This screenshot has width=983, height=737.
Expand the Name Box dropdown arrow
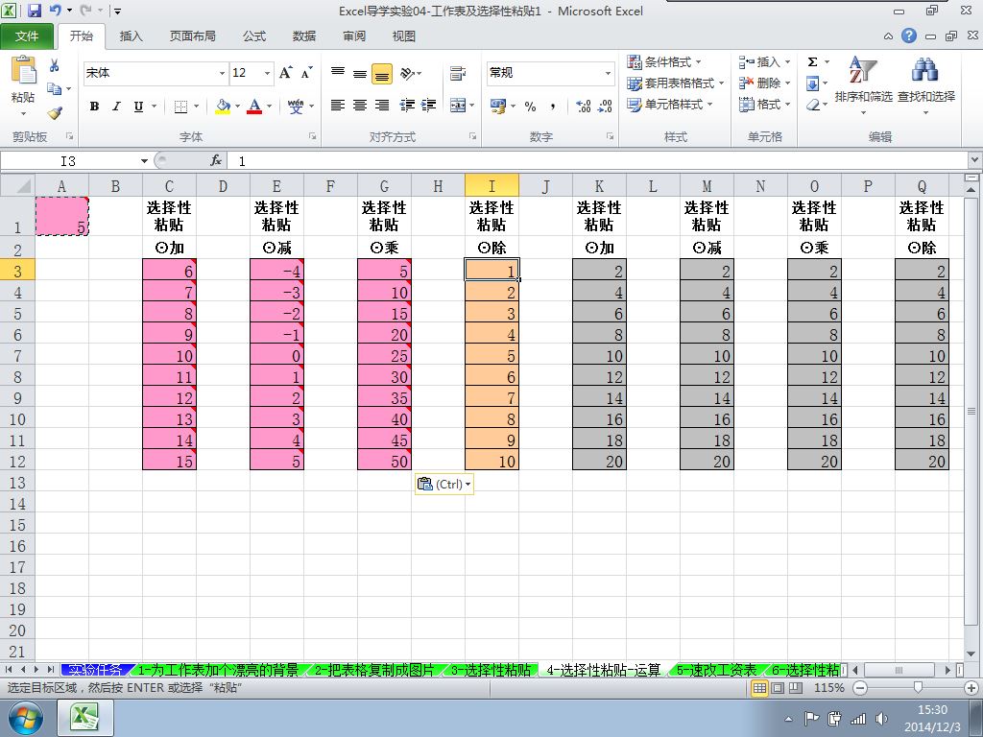[x=144, y=161]
